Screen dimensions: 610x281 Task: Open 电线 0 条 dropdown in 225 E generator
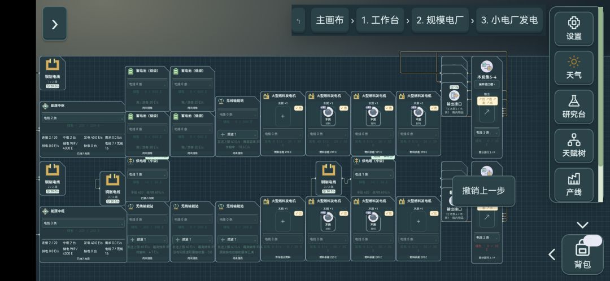coord(328,239)
